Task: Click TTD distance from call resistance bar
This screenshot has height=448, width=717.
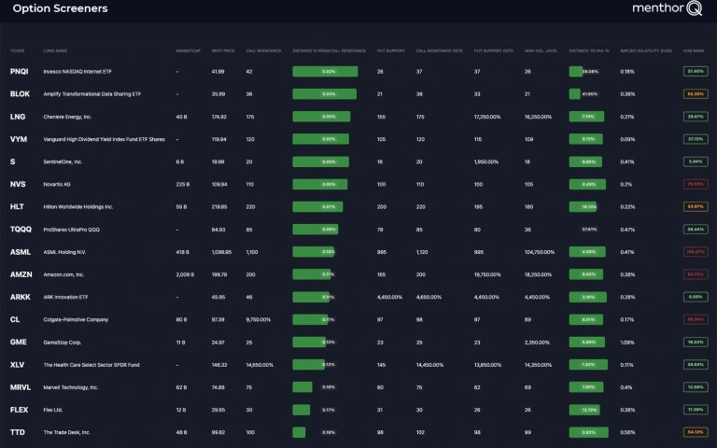Action: click(299, 432)
